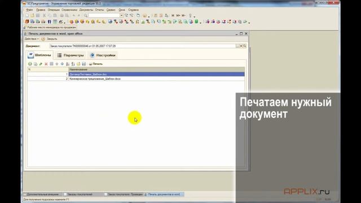Switch to the Параметры tab
The height and width of the screenshot is (203, 361).
(71, 55)
